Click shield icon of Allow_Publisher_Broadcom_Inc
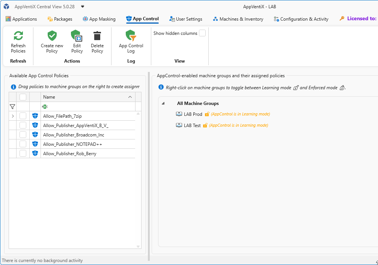 tap(35, 135)
